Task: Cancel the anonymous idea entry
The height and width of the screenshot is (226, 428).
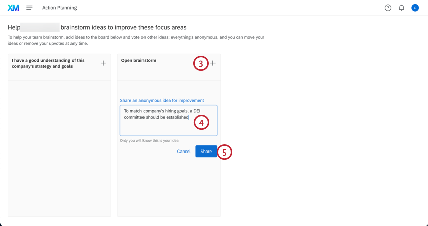Action: [184, 152]
